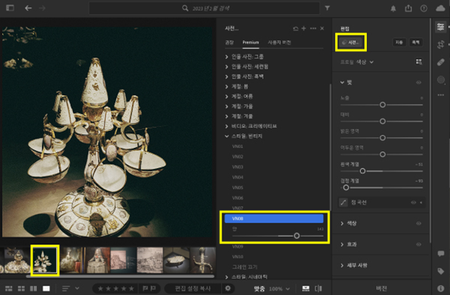450x295 pixels.
Task: Check the cloud sync status icon
Action: 440,8
